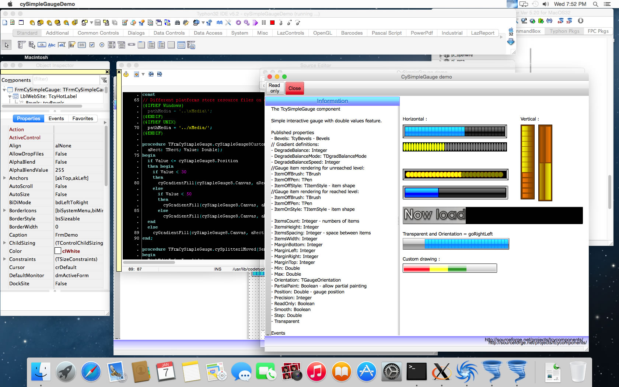Click the clWhite color swatch
Image resolution: width=619 pixels, height=387 pixels.
tap(58, 251)
